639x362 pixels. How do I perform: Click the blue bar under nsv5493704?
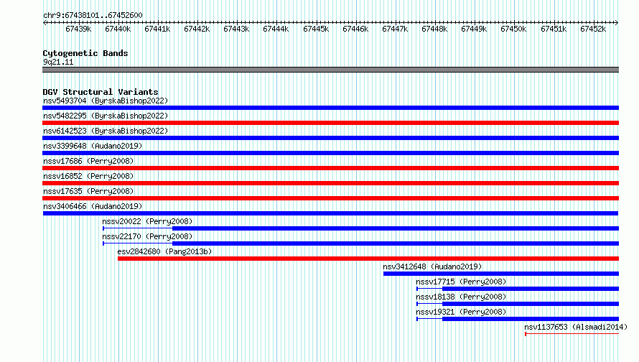[x=330, y=108]
